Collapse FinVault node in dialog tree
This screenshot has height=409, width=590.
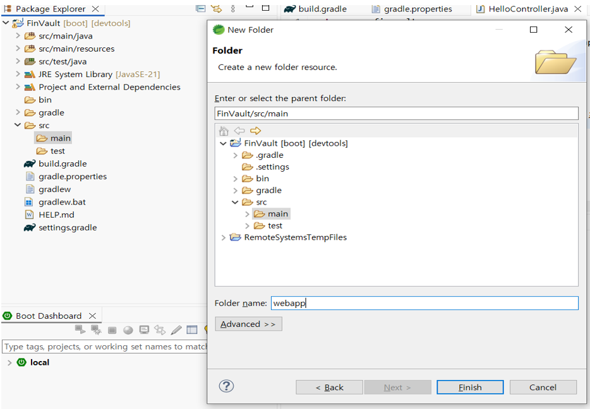pos(223,143)
